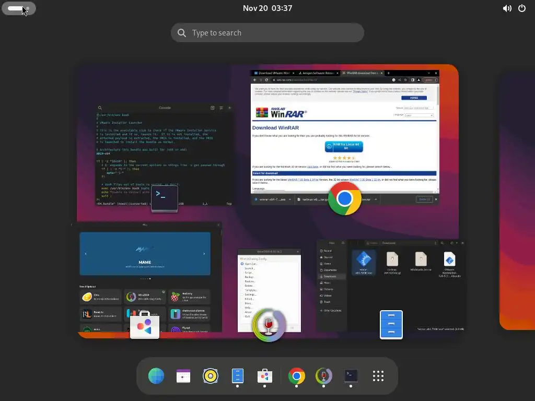Open Documents in Files sidebar
This screenshot has width=535, height=401.
332,270
